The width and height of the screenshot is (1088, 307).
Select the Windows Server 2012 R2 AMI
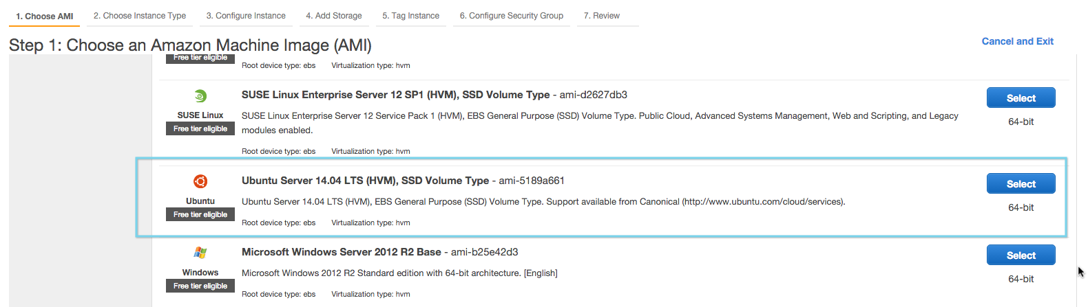click(x=1021, y=255)
